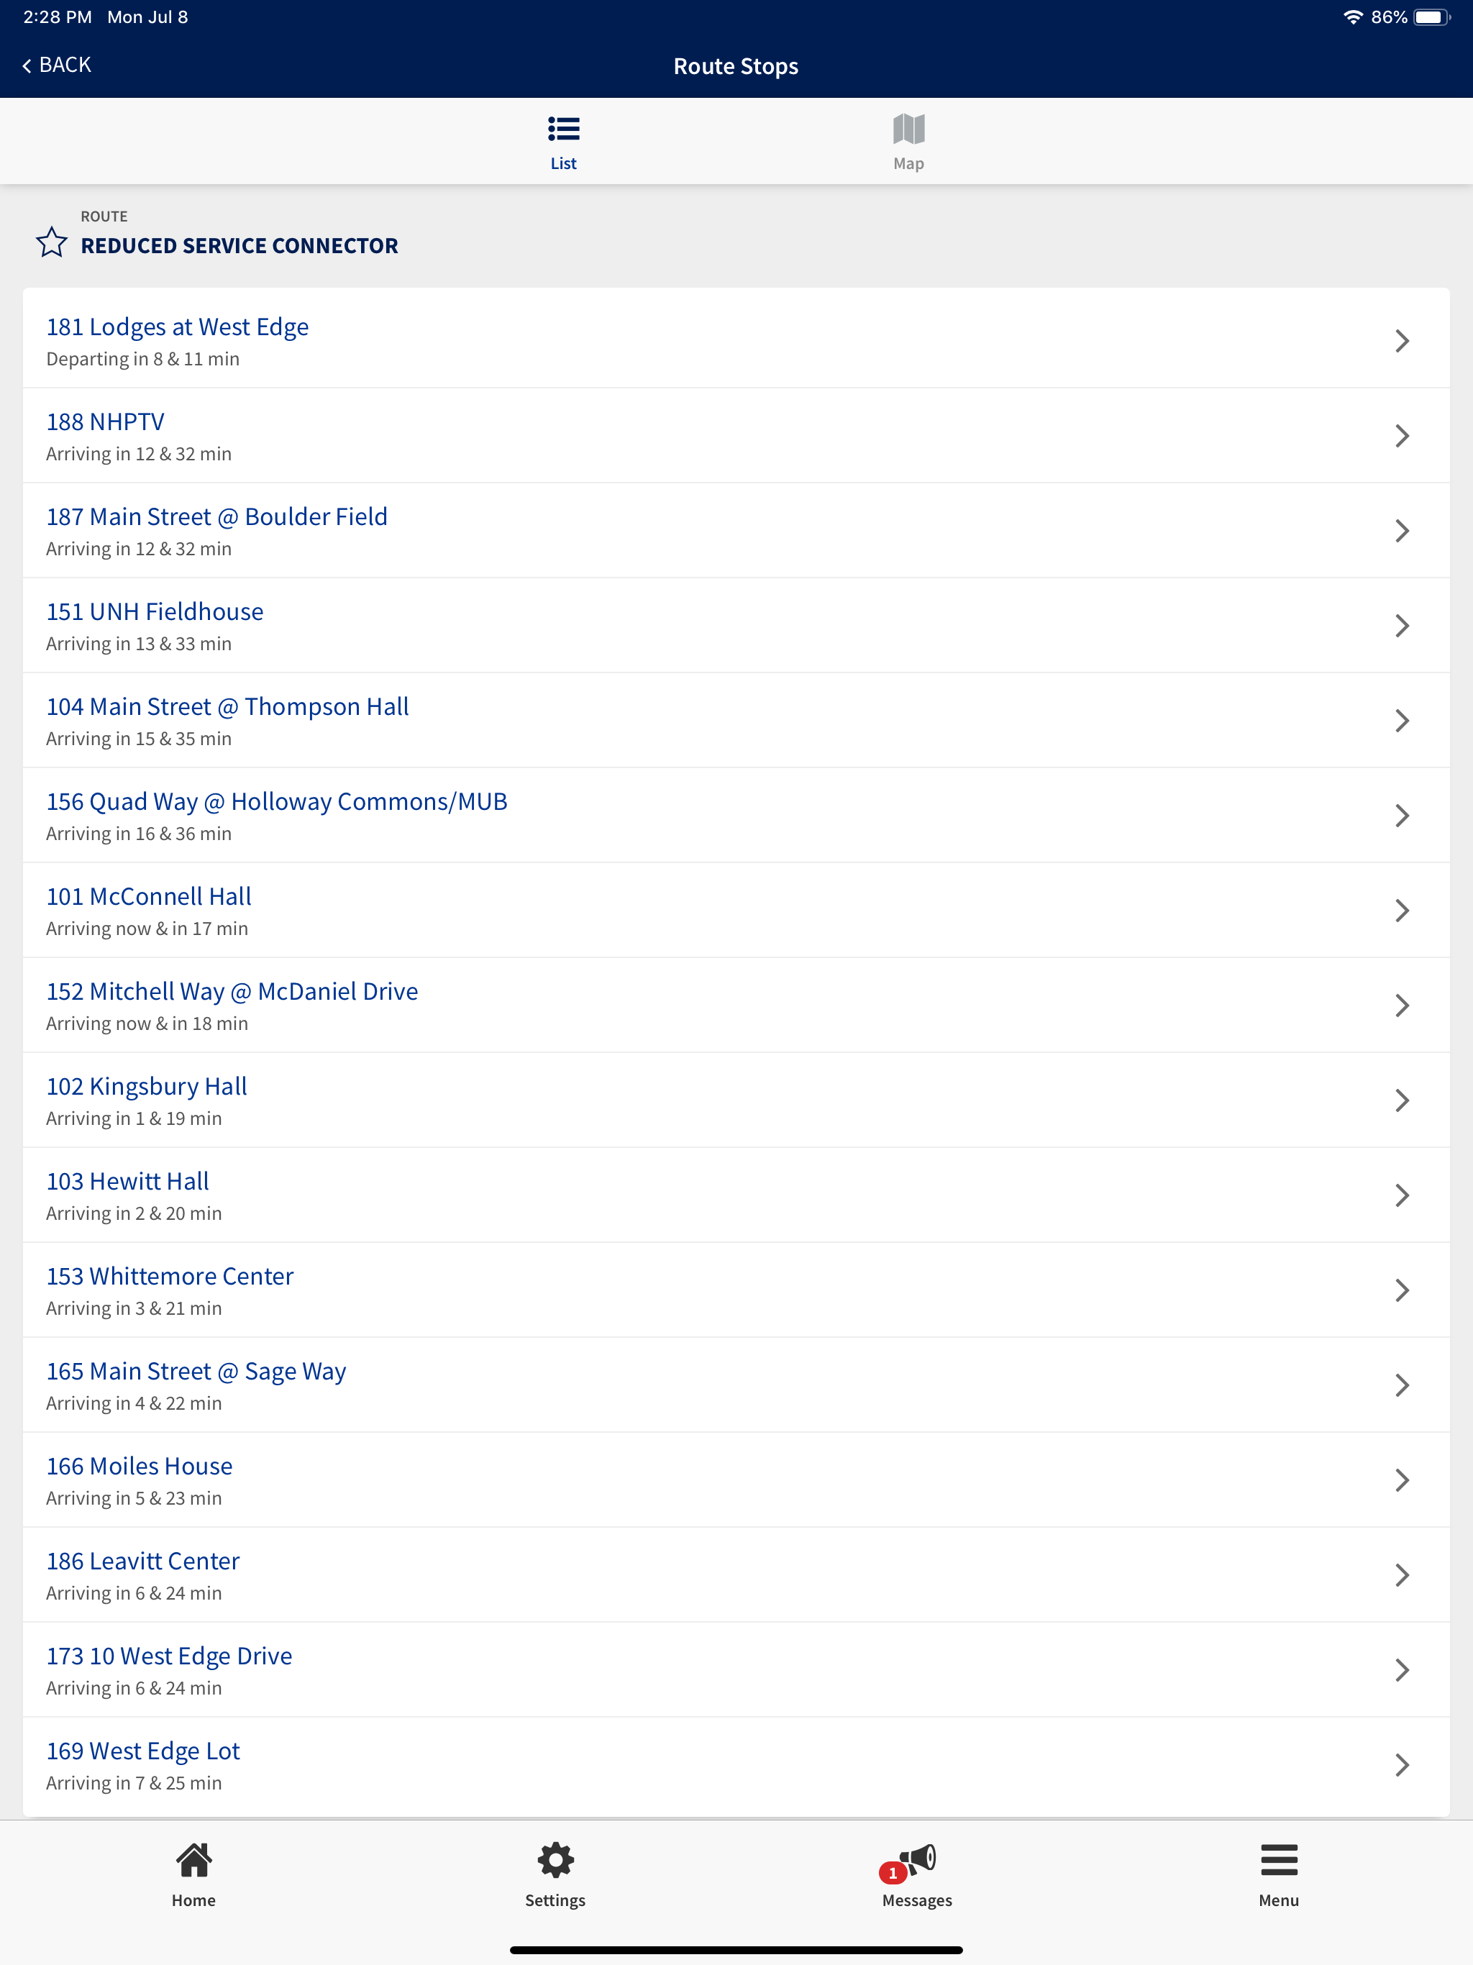Tap chevron on Whittemore Center row
Viewport: 1473px width, 1965px height.
pyautogui.click(x=1402, y=1292)
